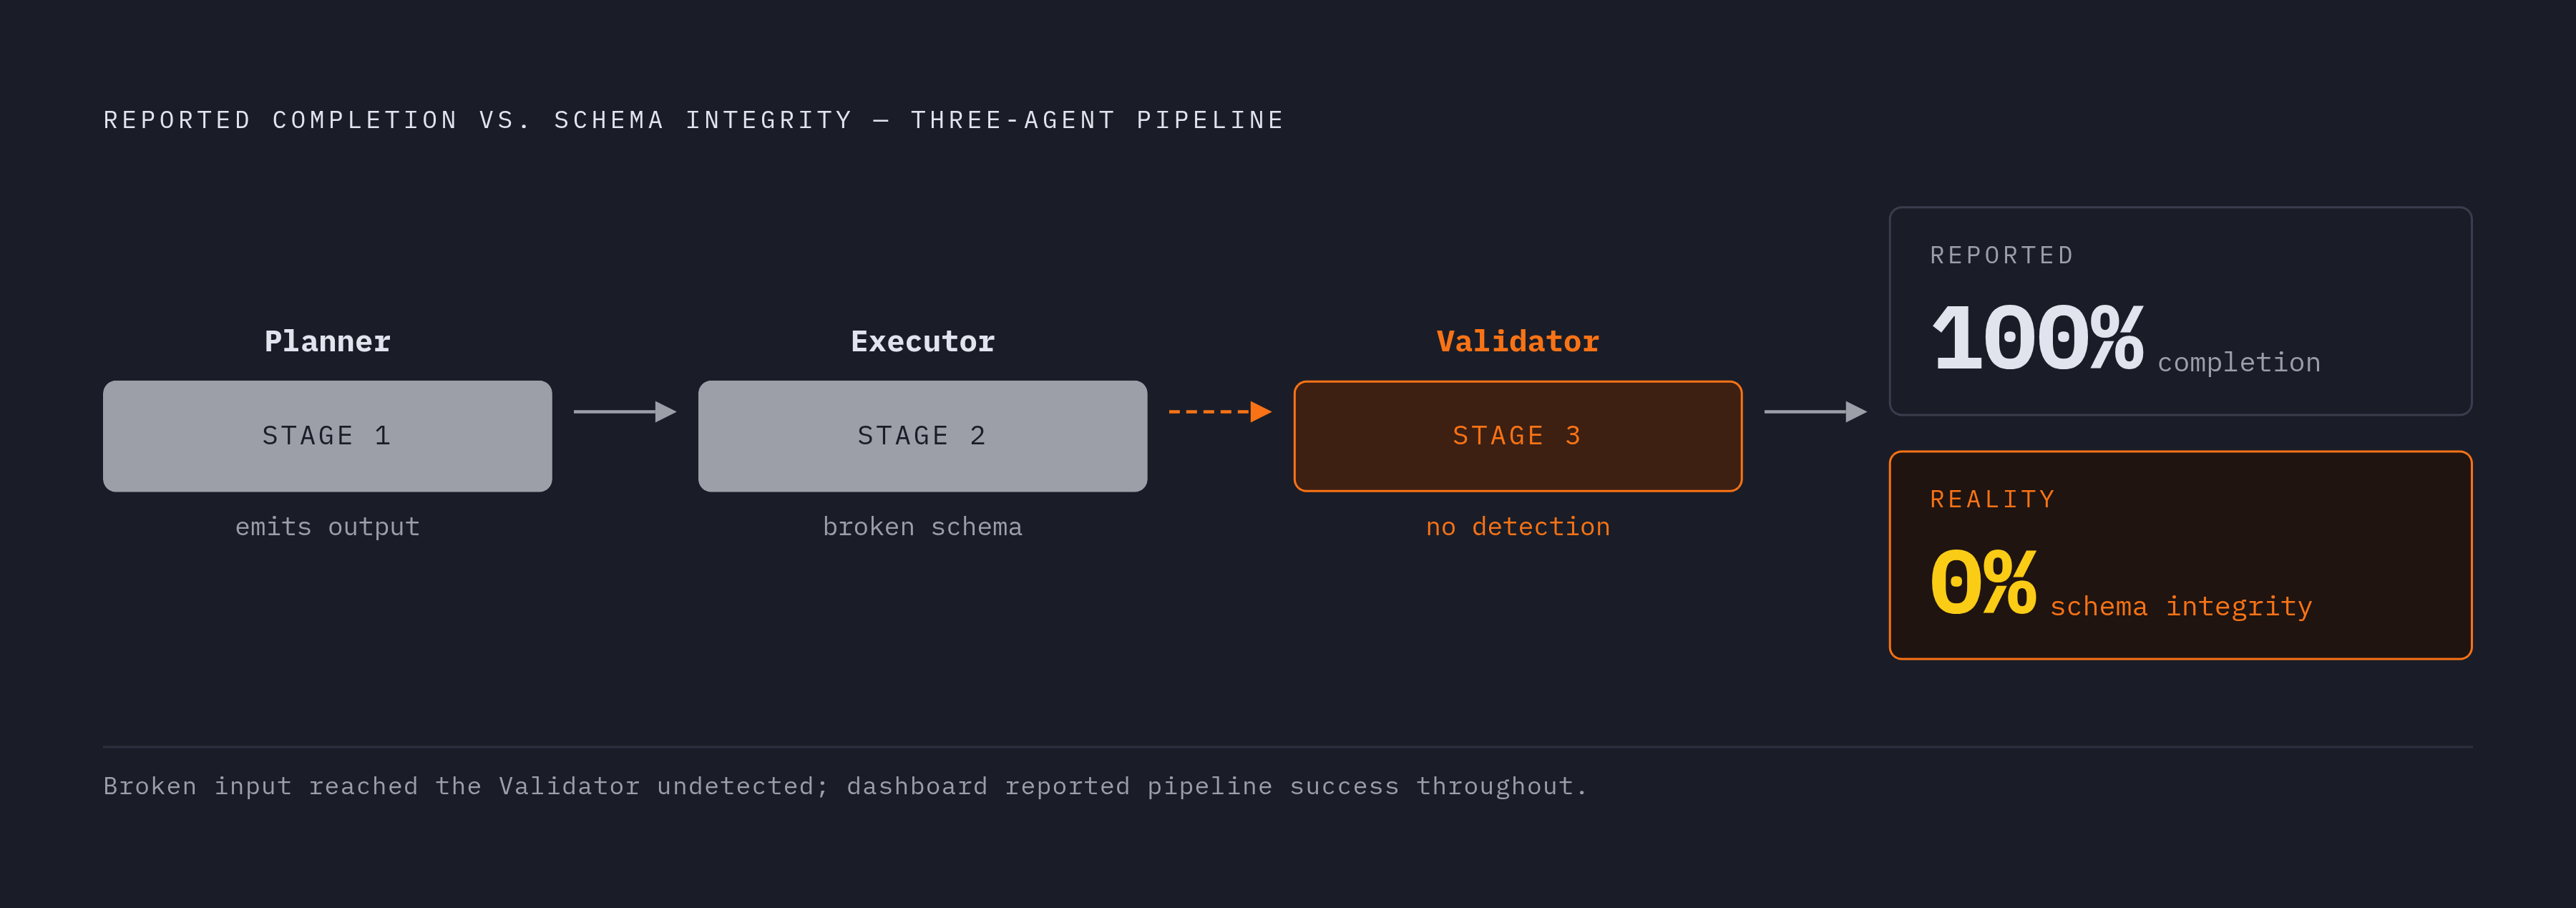Viewport: 2576px width, 908px height.
Task: Select the 'emits output' caption
Action: pos(327,527)
